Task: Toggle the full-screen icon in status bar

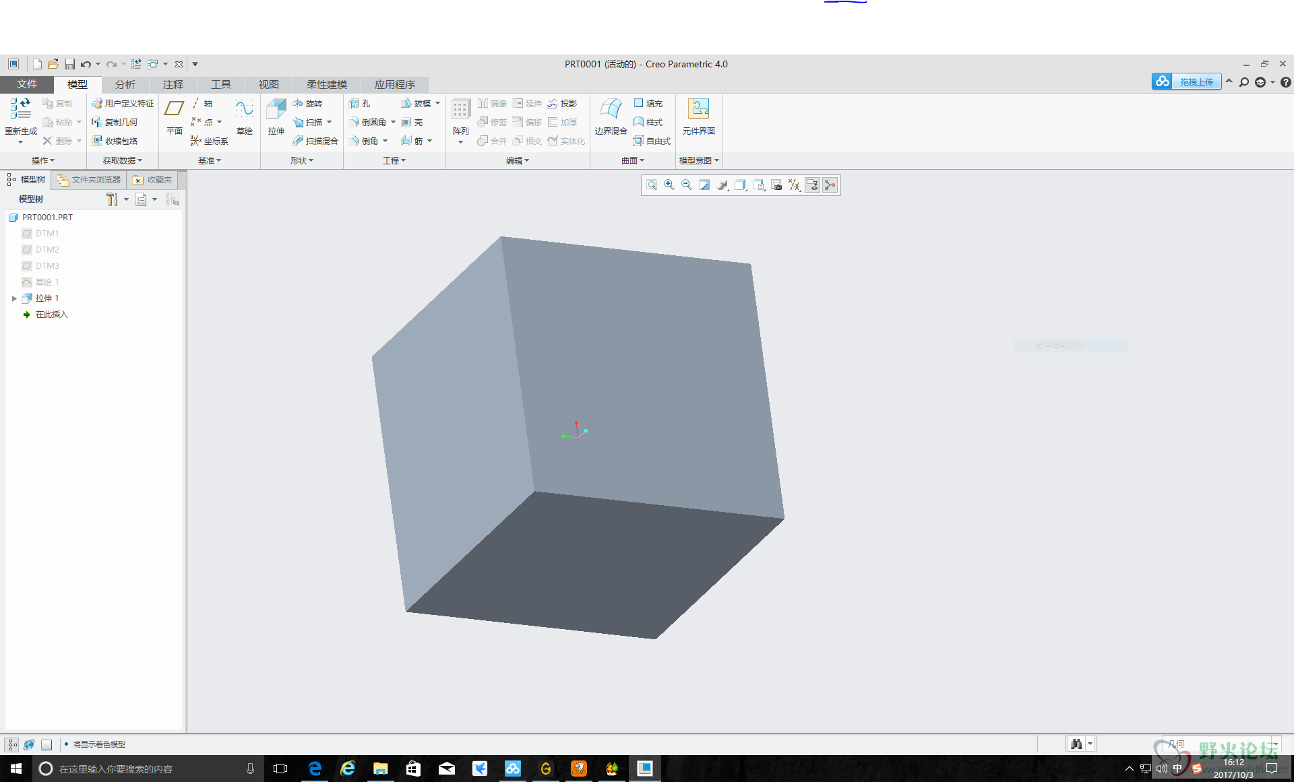Action: click(x=47, y=744)
